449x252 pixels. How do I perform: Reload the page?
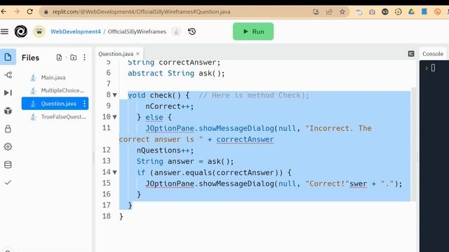[29, 12]
